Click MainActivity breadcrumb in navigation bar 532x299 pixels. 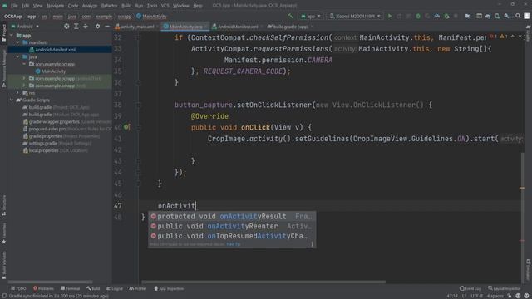coord(151,17)
